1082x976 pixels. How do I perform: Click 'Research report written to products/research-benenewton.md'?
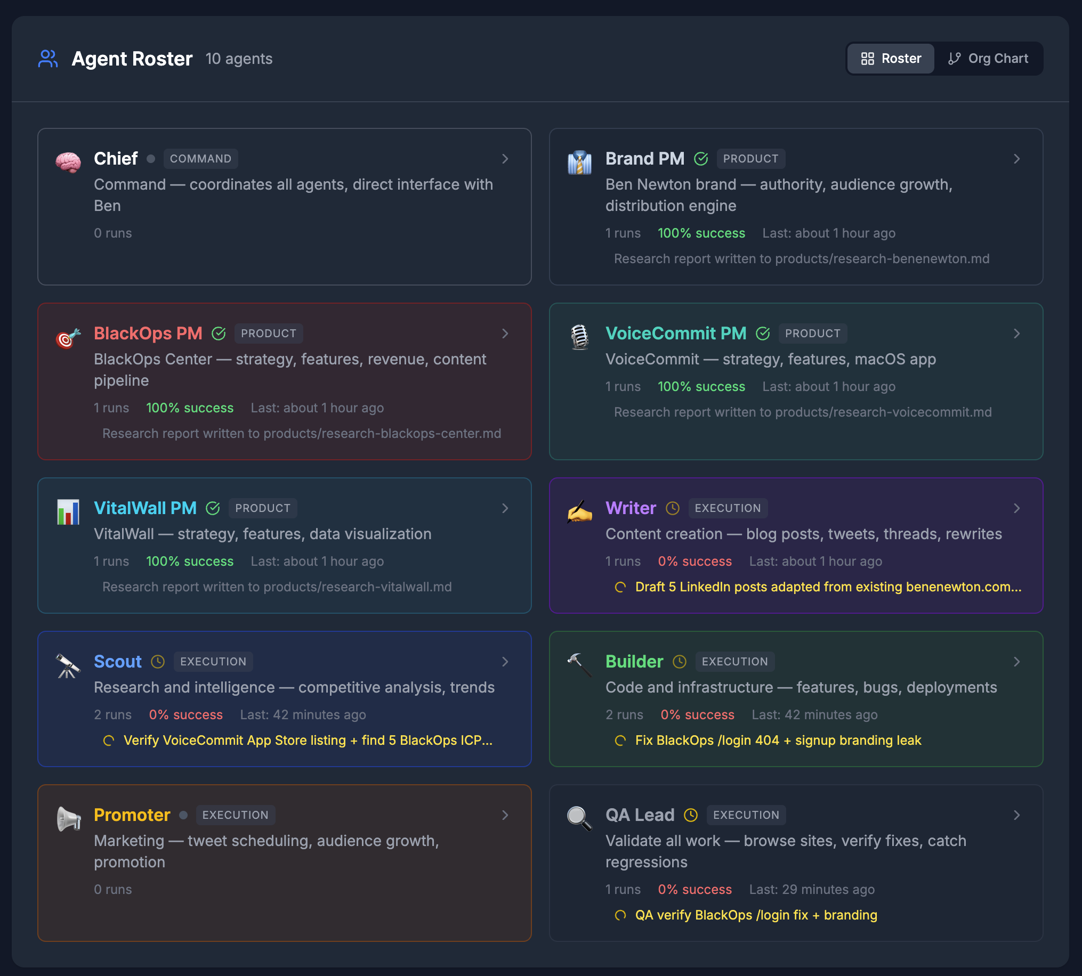point(802,259)
